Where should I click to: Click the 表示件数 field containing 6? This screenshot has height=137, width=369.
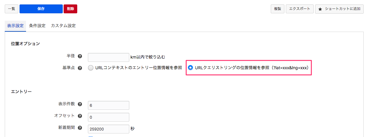click(109, 105)
